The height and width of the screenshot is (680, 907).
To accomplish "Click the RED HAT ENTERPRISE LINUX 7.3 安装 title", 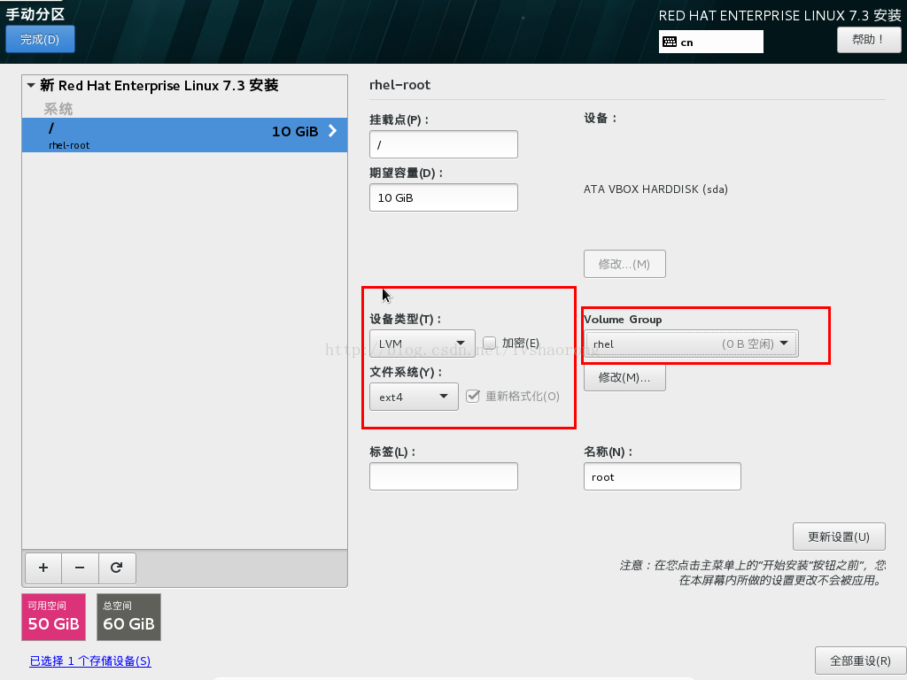I will click(779, 16).
